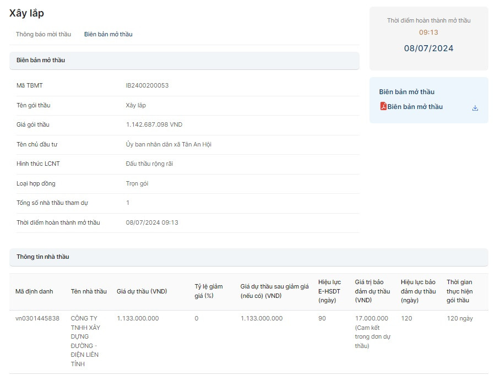Click investor name Ủy ban nhân dân xã Tân An Hội
This screenshot has width=500, height=386.
pyautogui.click(x=169, y=144)
